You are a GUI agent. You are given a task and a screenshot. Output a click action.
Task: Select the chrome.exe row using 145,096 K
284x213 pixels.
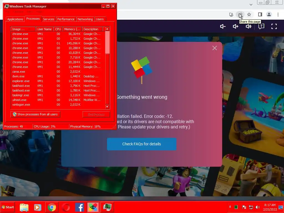pyautogui.click(x=58, y=43)
